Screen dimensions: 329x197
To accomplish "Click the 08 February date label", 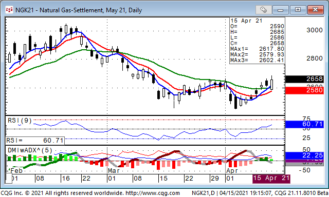I will [40, 179].
